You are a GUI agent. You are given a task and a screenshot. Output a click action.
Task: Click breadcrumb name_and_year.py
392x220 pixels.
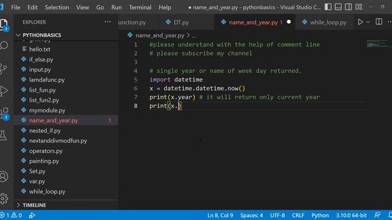coord(159,35)
